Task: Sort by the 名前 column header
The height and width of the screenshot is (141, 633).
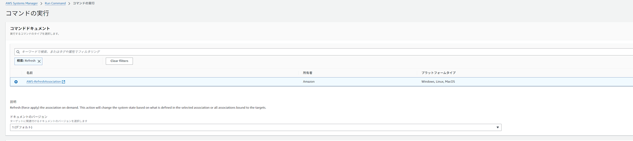Action: coord(29,73)
